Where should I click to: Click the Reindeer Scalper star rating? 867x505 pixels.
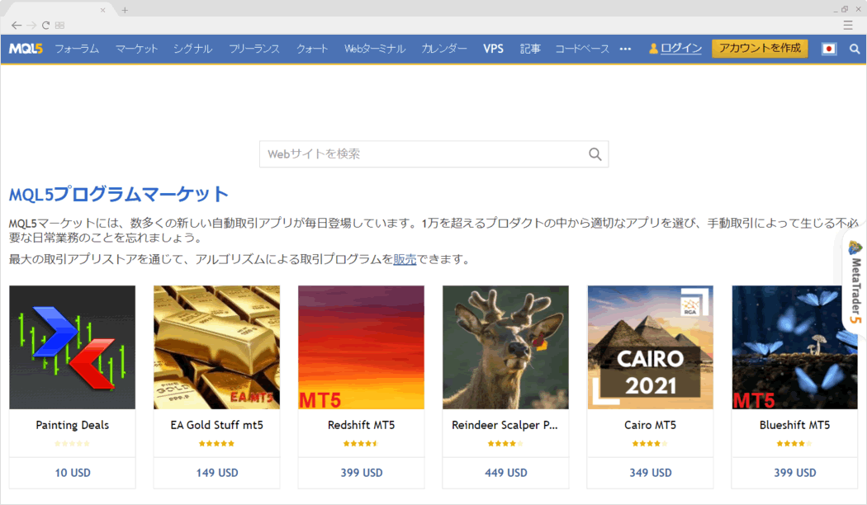505,444
